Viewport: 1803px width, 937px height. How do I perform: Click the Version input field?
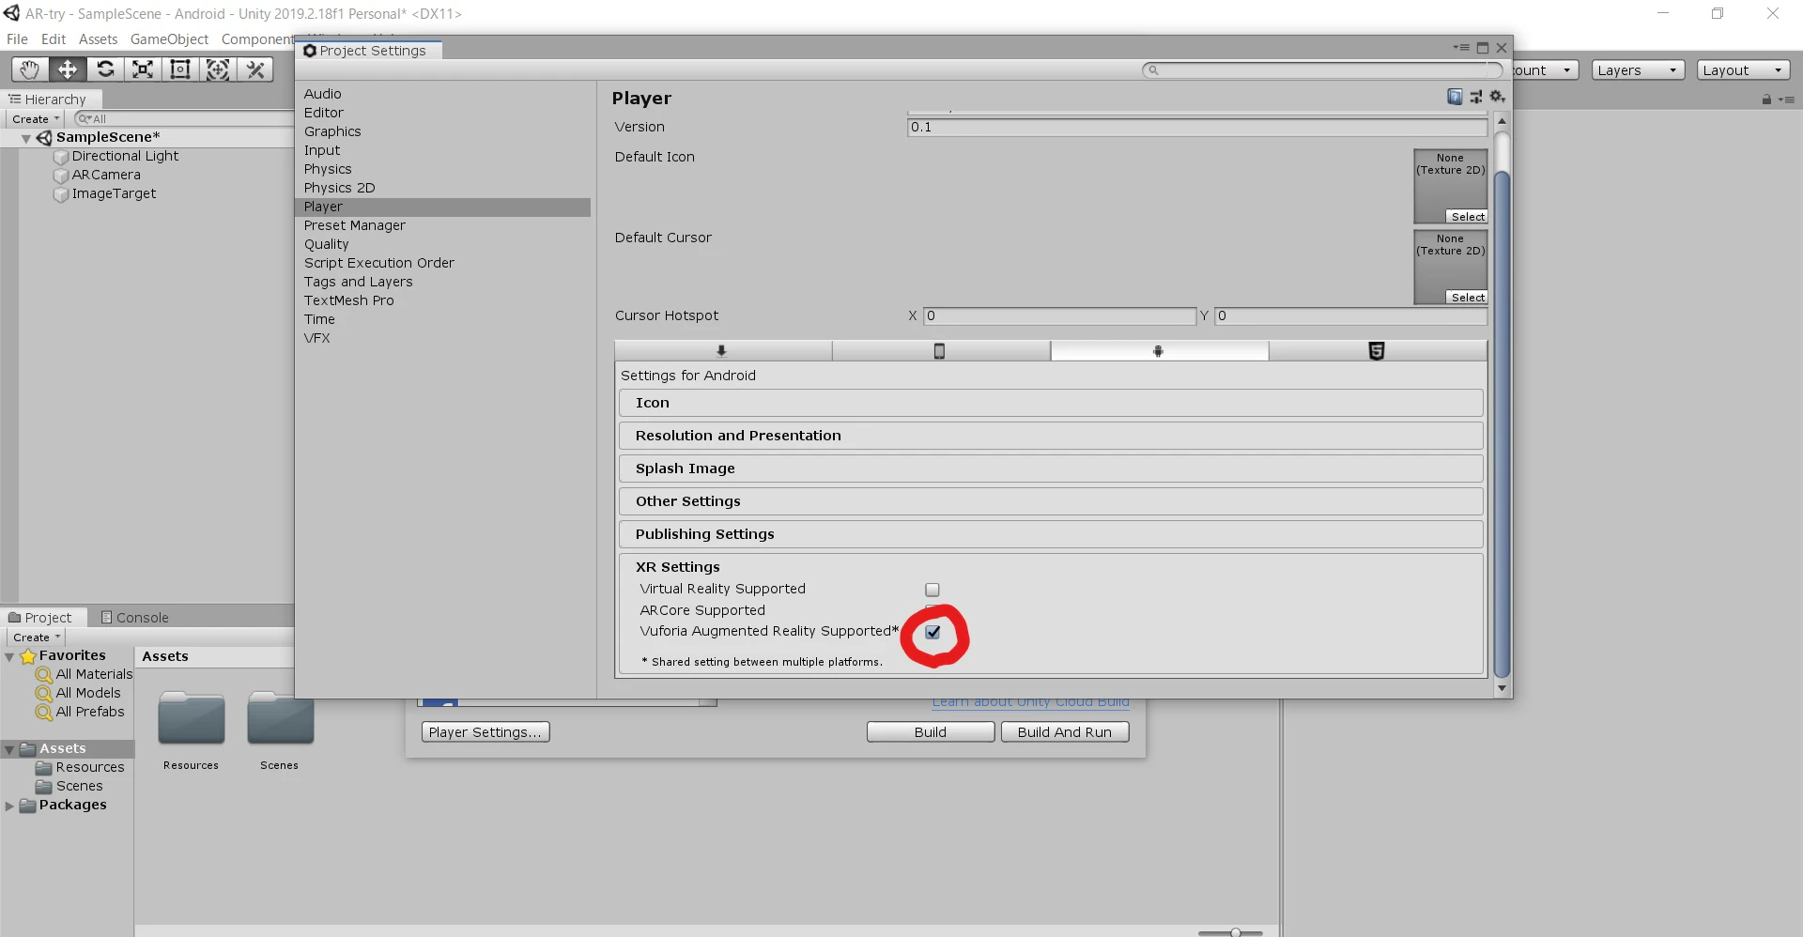[1197, 128]
